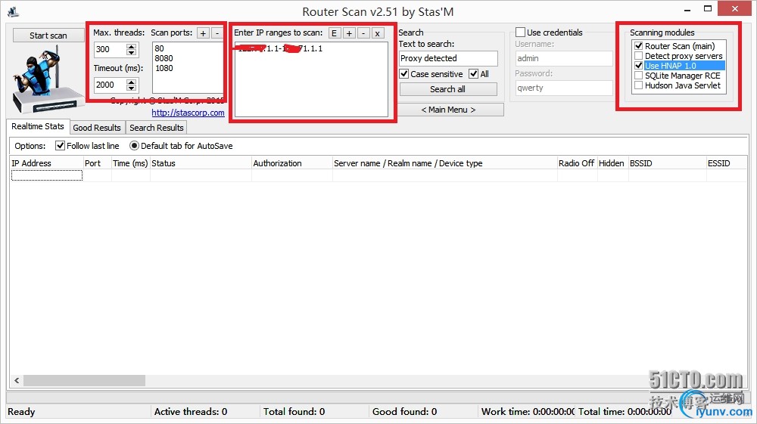Open the < Main Menu > button
This screenshot has height=424, width=757.
pyautogui.click(x=448, y=110)
